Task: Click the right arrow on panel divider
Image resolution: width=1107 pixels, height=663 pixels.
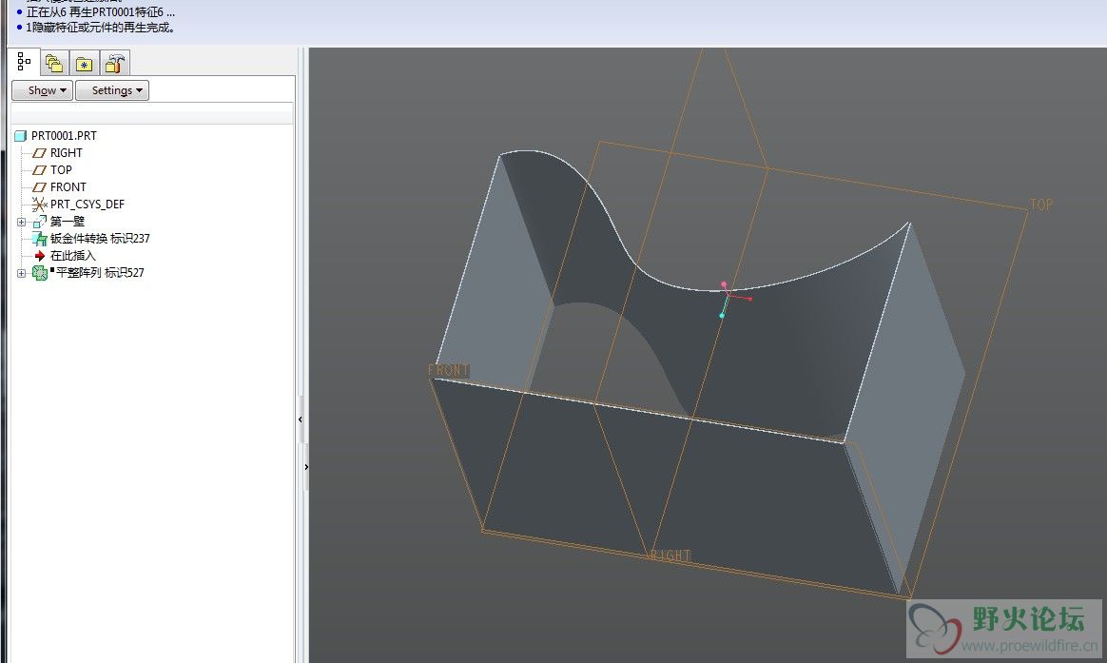Action: coord(305,467)
